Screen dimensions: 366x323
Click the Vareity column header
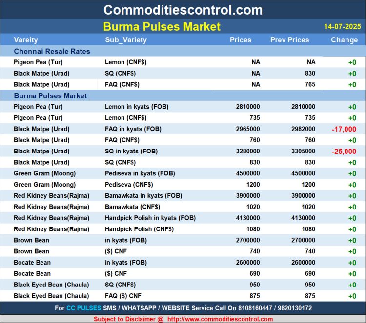pyautogui.click(x=26, y=40)
